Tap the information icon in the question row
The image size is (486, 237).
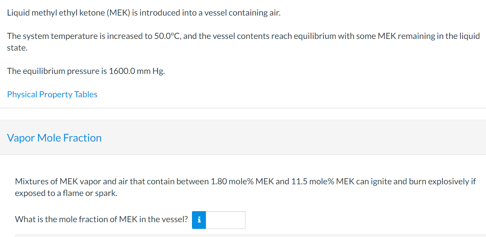coord(199,220)
